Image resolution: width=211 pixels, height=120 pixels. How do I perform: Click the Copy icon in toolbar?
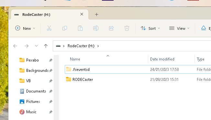65,28
